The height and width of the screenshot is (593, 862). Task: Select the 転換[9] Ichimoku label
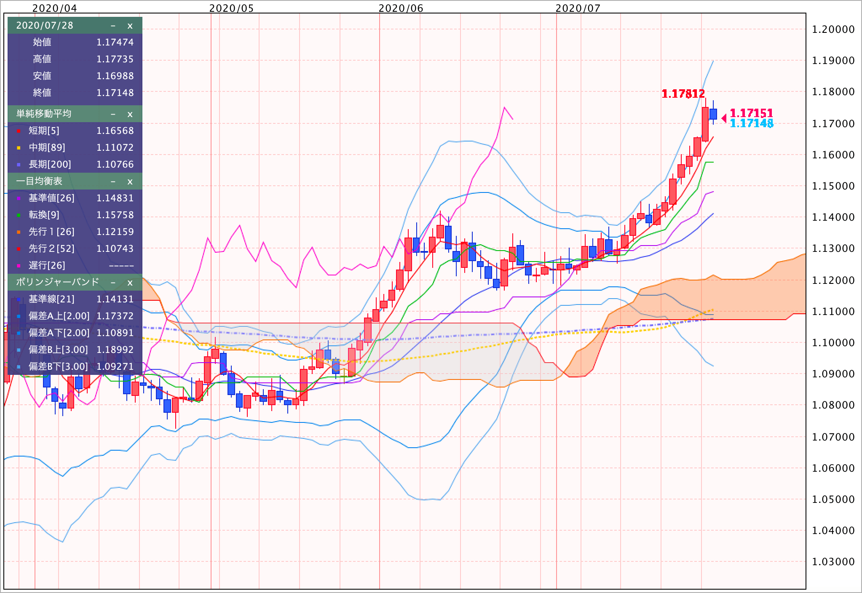coord(44,215)
